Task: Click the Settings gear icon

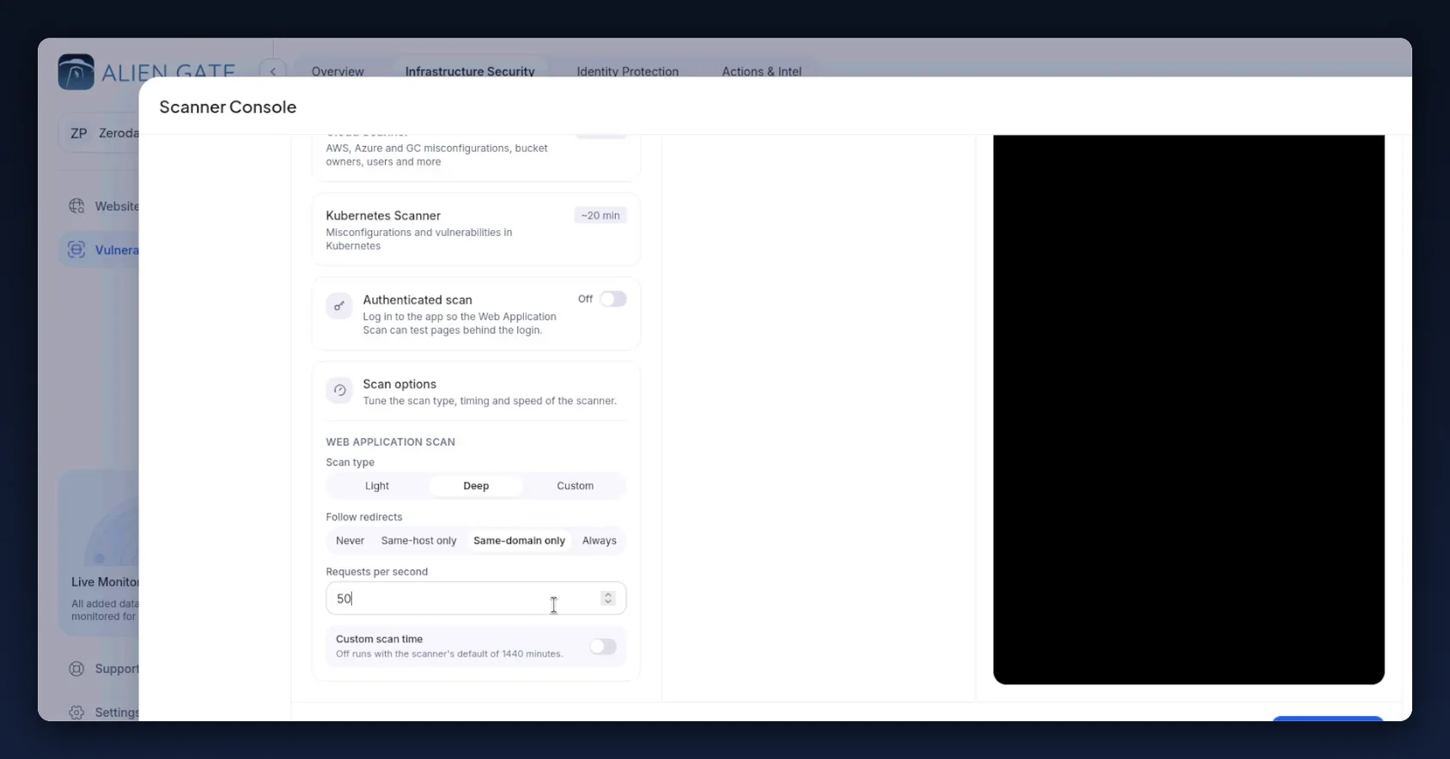Action: click(76, 713)
